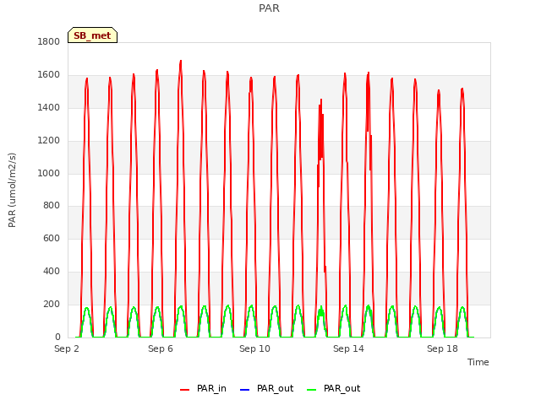Image resolution: width=541 pixels, height=405 pixels.
Task: Click the Sep 14 x-axis tick label
Action: pyautogui.click(x=348, y=348)
